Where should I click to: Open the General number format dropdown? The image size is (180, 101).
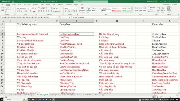click(77, 8)
